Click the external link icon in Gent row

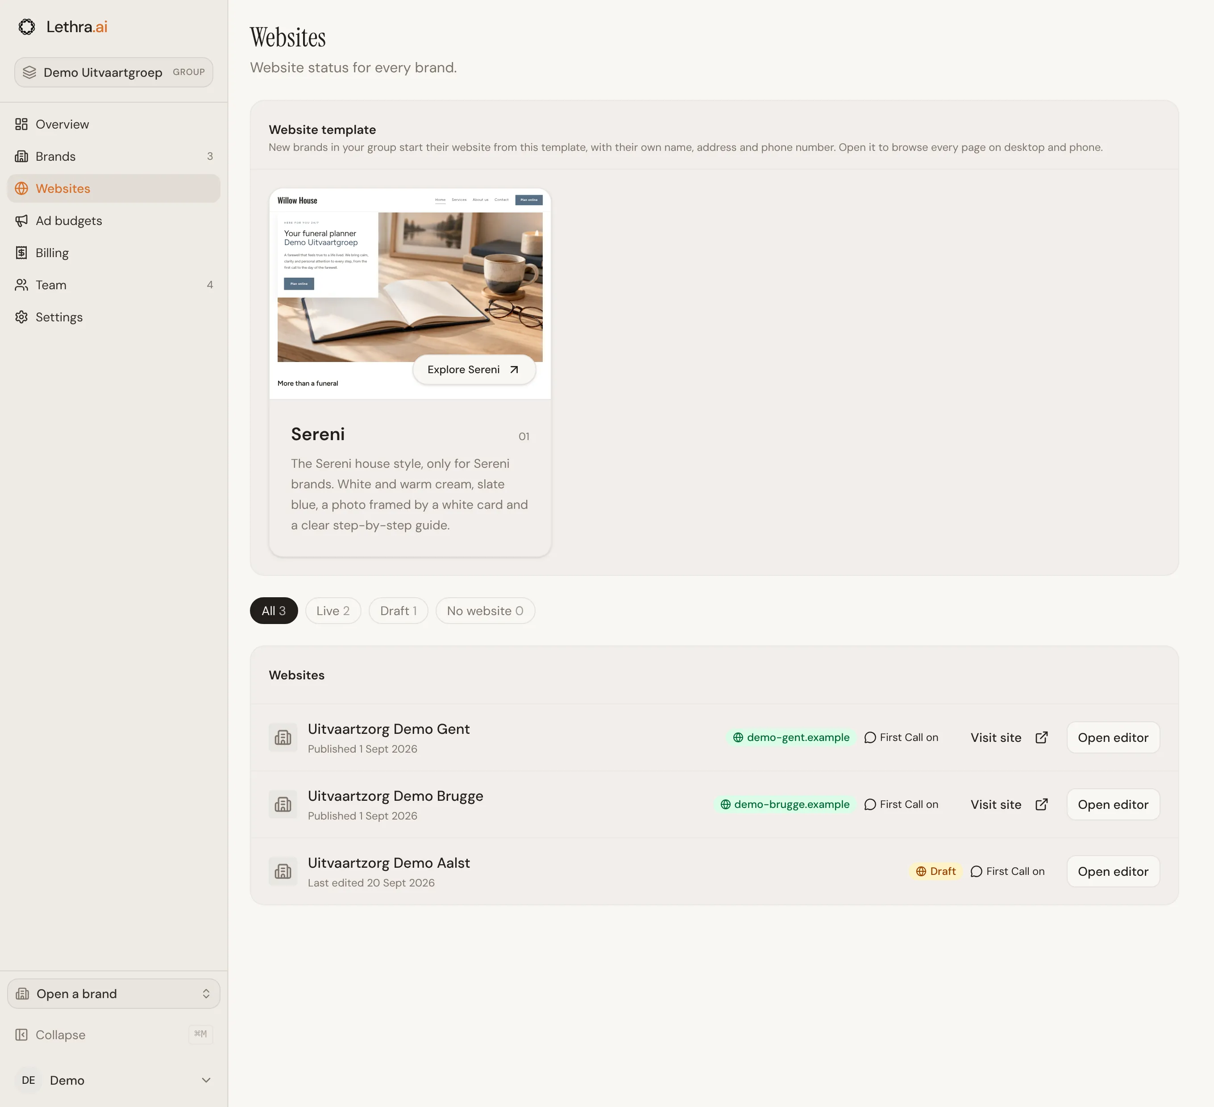(x=1042, y=737)
